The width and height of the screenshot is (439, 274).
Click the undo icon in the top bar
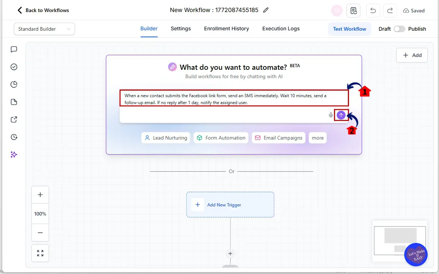tap(373, 10)
